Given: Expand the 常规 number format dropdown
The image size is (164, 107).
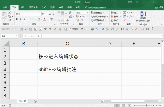Looking at the screenshot, I should 87,13.
